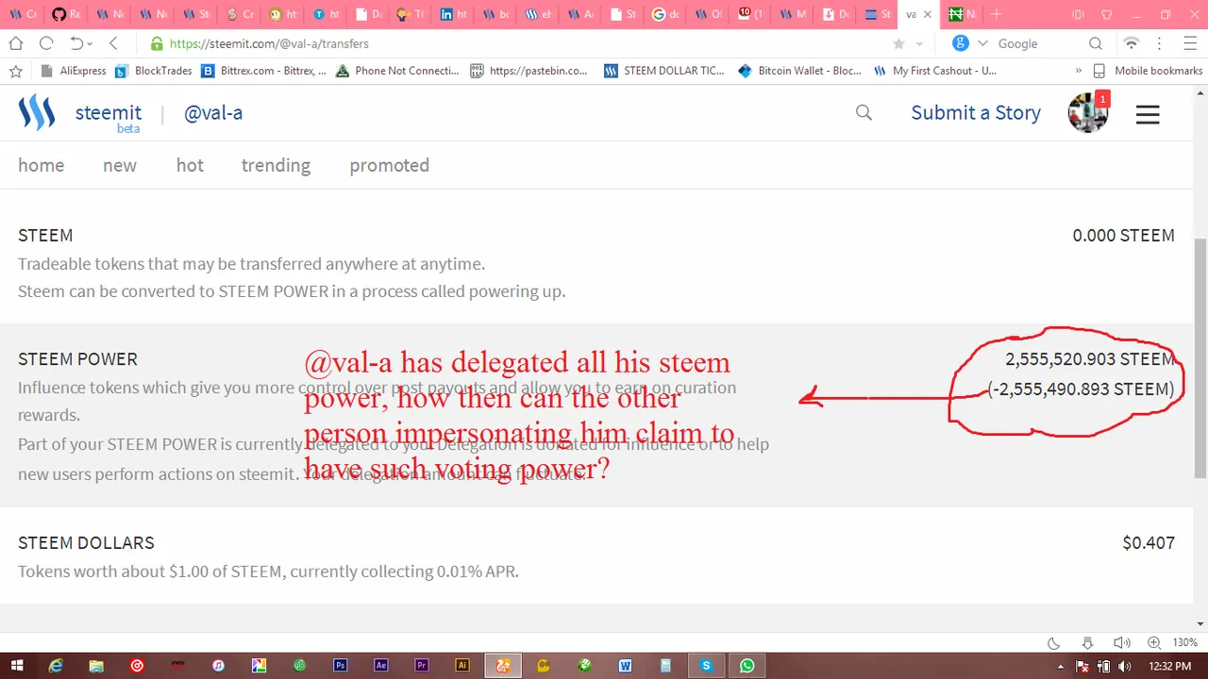Open Photoshop from the taskbar
The image size is (1208, 679).
[341, 666]
